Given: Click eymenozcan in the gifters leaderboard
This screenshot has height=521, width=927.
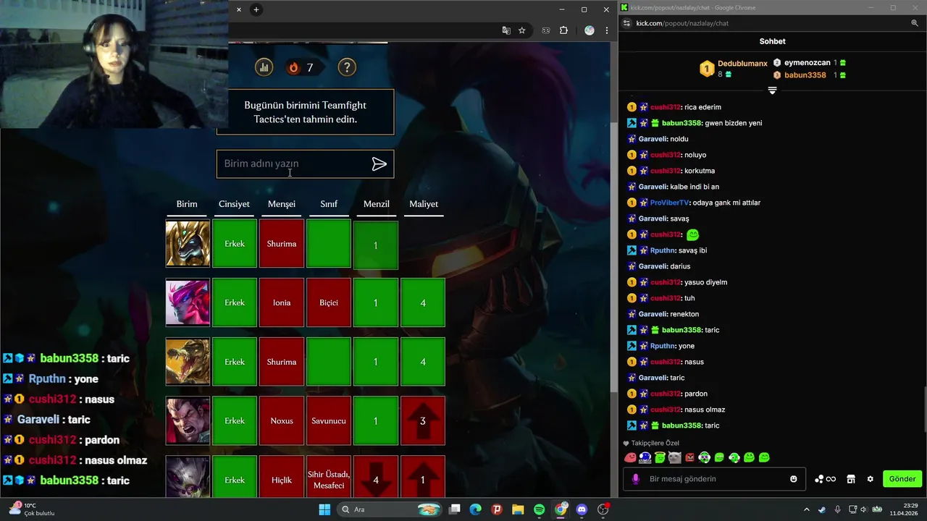Looking at the screenshot, I should 808,63.
